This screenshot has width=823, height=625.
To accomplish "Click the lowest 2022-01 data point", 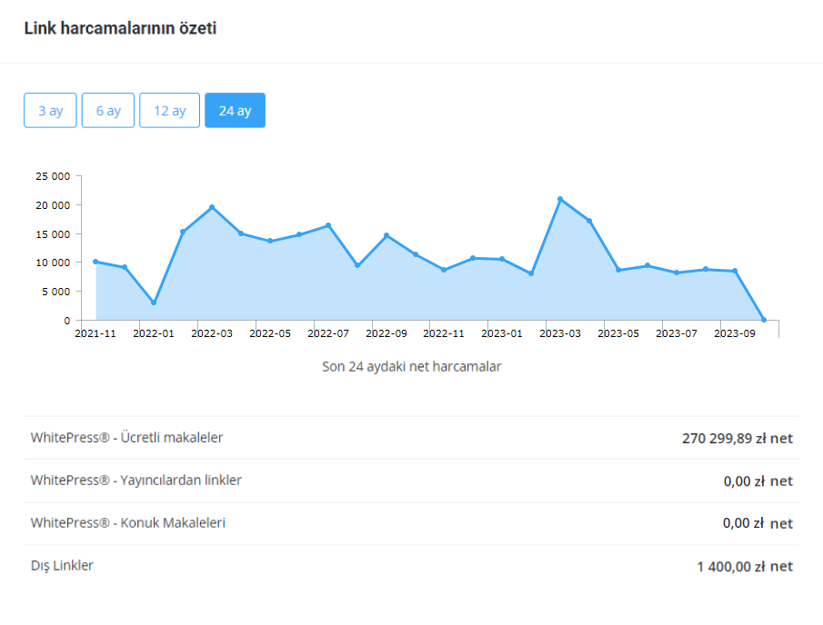I will (154, 303).
